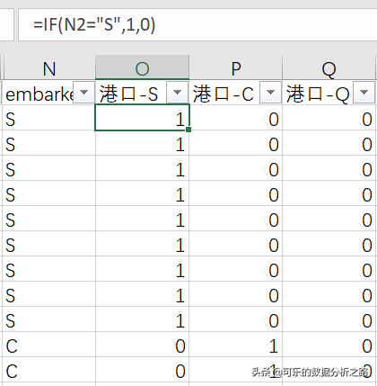377x386 pixels.
Task: Select the 港口-Q header cell text
Action: click(318, 94)
